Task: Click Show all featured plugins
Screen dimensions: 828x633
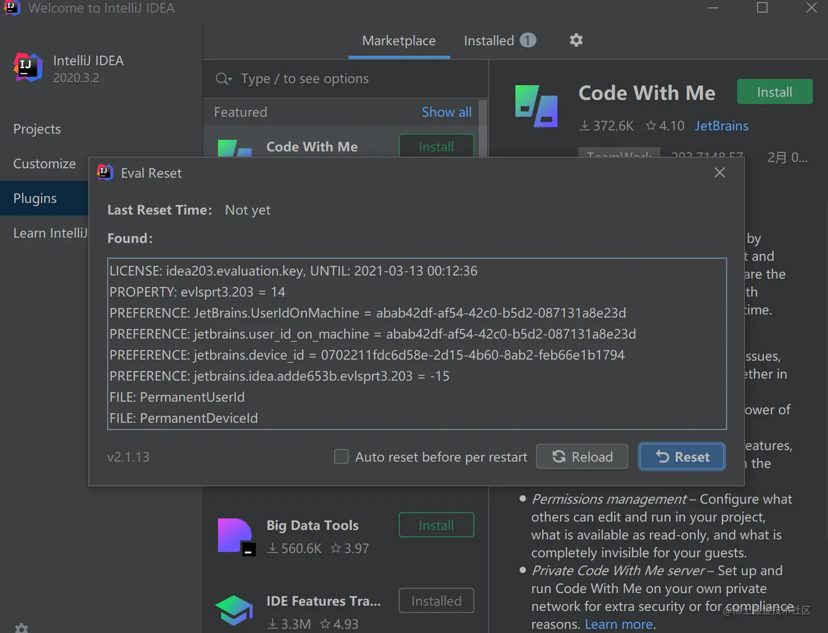Action: [446, 112]
